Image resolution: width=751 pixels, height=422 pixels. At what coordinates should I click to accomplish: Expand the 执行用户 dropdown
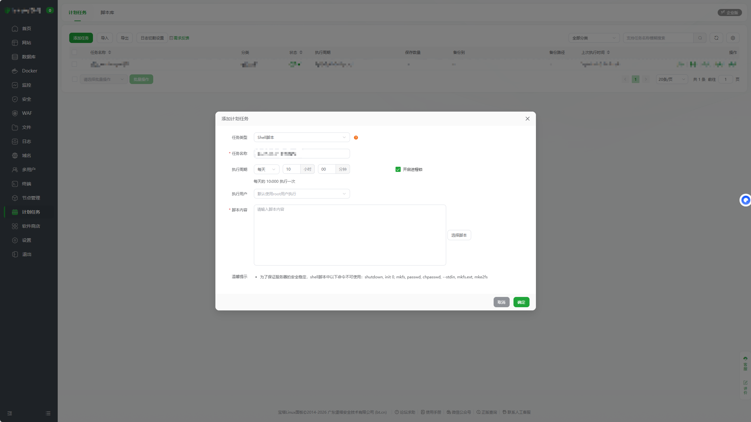[302, 194]
